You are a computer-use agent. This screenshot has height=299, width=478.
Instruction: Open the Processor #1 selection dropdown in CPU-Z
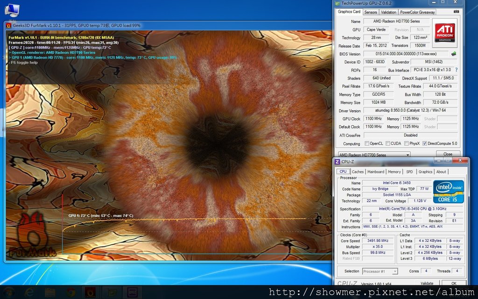coord(380,271)
